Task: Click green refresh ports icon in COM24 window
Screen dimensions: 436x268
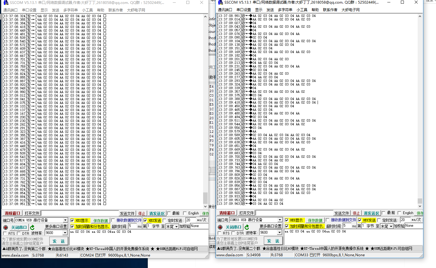Action: [32, 227]
